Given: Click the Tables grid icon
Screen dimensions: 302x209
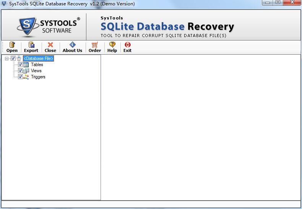Looking at the screenshot, I should 26,65.
